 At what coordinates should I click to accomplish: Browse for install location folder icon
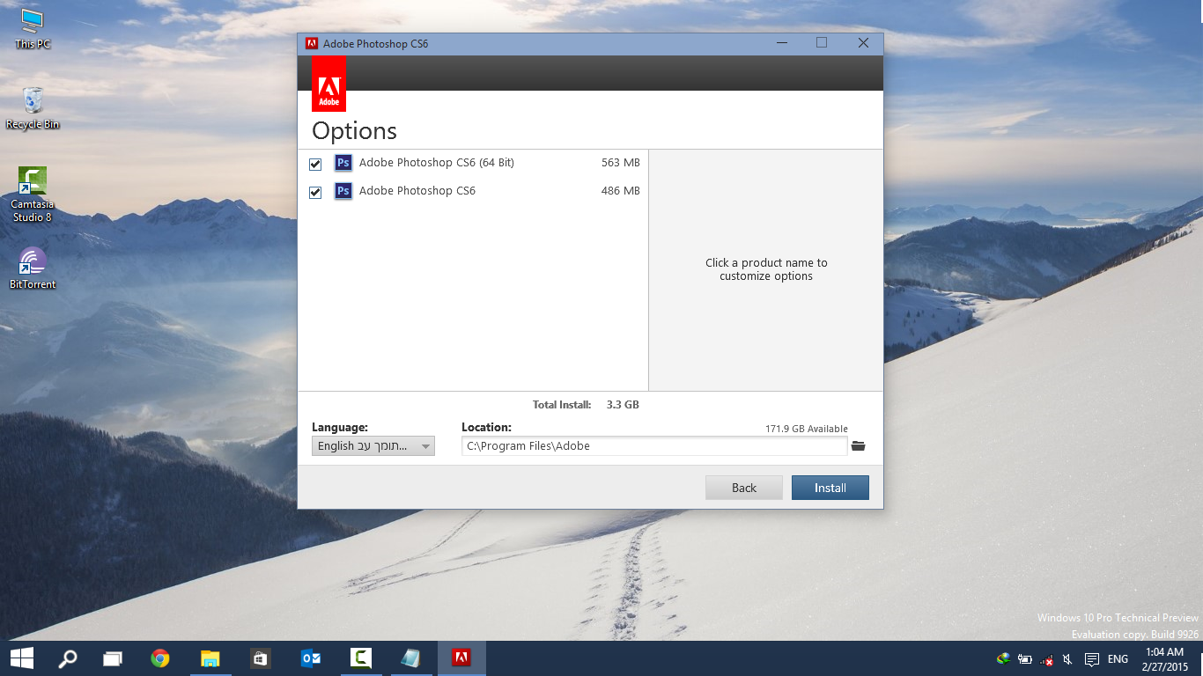click(x=859, y=446)
